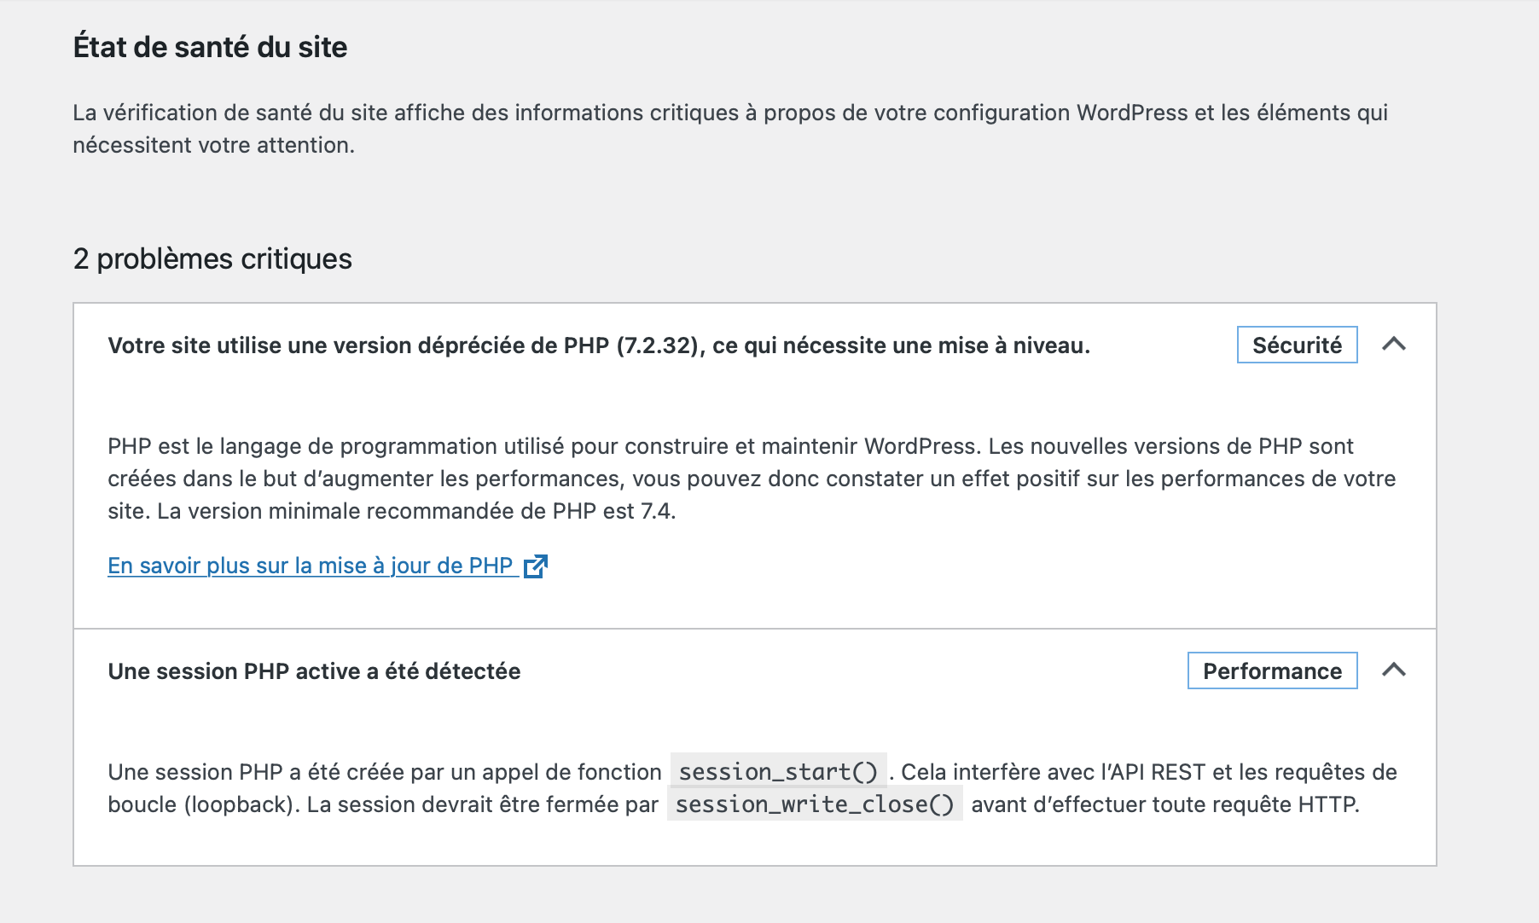Viewport: 1539px width, 923px height.
Task: Collapse the deprecated PHP version issue chevron
Action: [1393, 345]
